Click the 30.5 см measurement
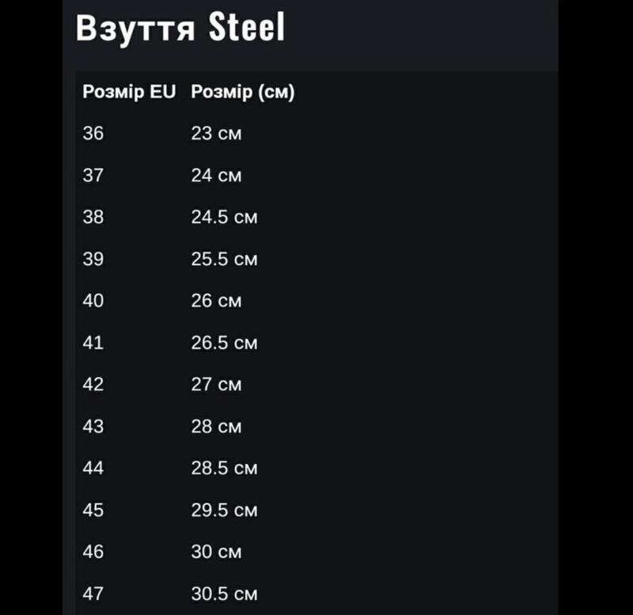 [224, 594]
